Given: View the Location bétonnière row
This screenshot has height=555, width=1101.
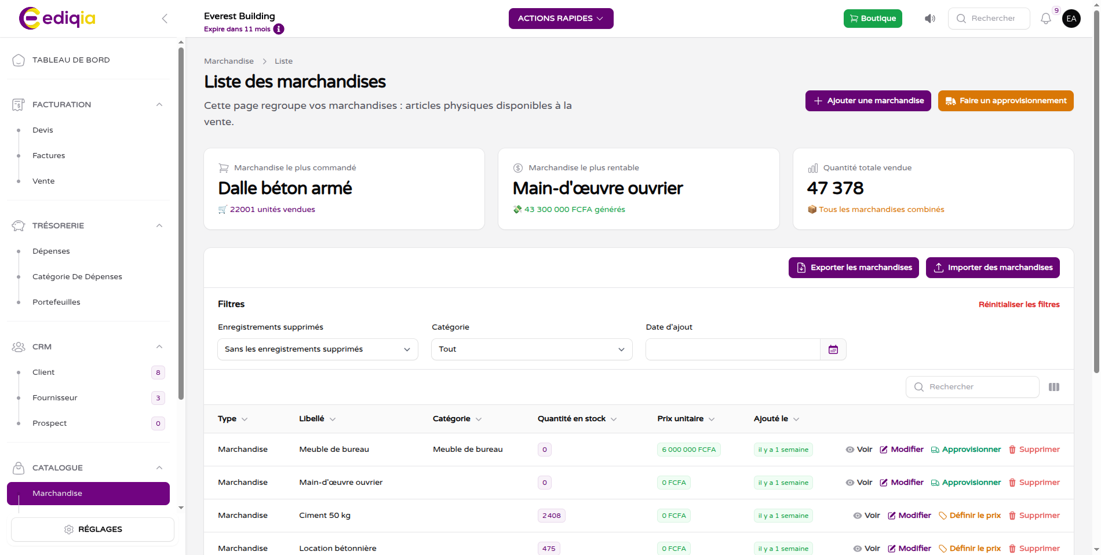Looking at the screenshot, I should click(x=866, y=549).
